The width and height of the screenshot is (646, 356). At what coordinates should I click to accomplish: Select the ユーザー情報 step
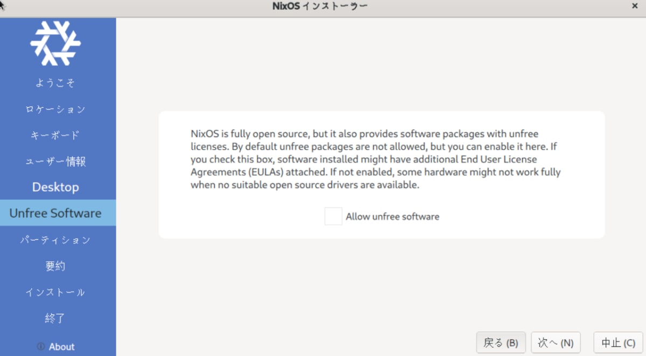pos(55,161)
